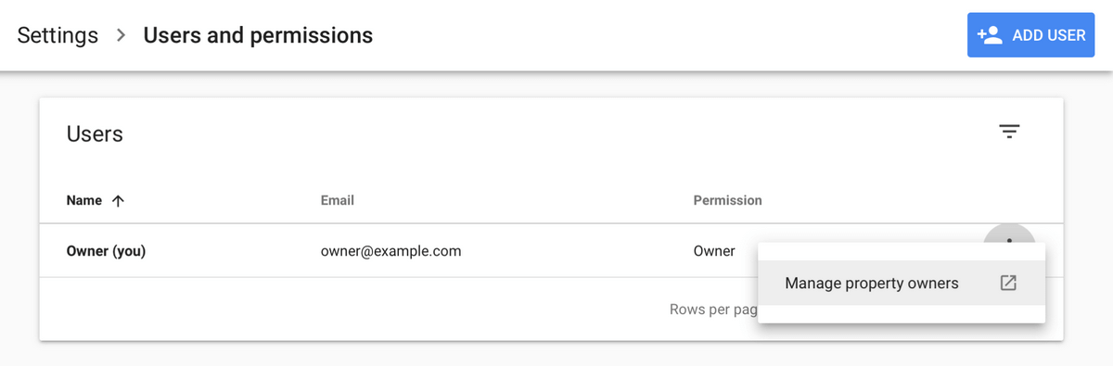This screenshot has width=1113, height=366.
Task: Select the Owner (you) name cell
Action: (107, 251)
